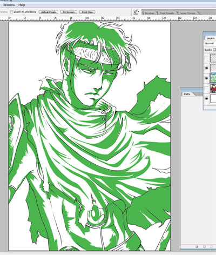Select the visible transparent layer thumbnail
This screenshot has height=255, width=216.
[213, 68]
